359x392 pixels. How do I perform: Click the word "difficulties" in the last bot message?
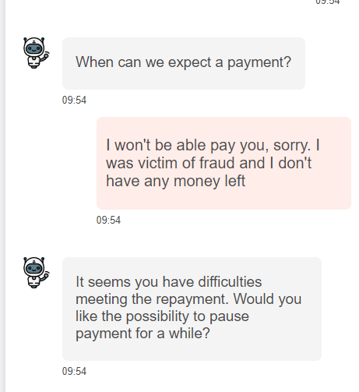(x=230, y=282)
